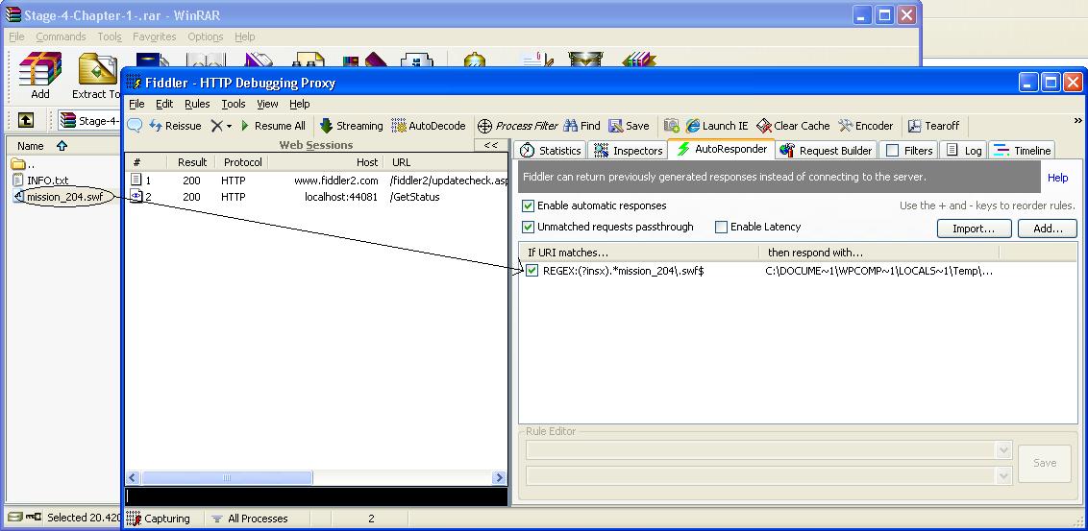Screen dimensions: 1088x531
Task: Click the drive icon in WinRAR status bar
Action: (14, 518)
